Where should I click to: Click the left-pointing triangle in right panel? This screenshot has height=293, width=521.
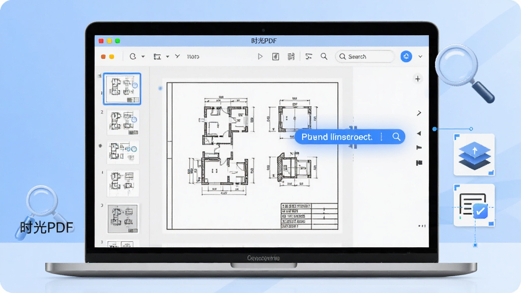[419, 133]
